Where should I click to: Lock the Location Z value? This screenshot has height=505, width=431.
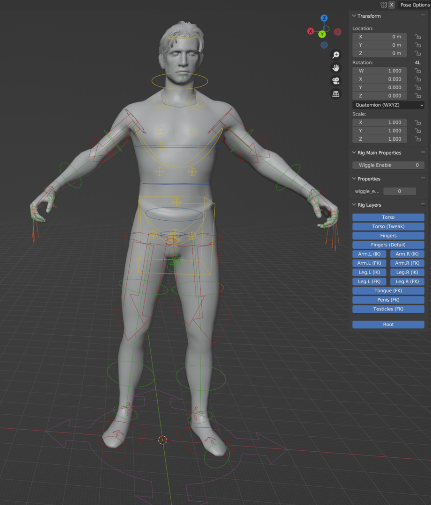point(418,53)
